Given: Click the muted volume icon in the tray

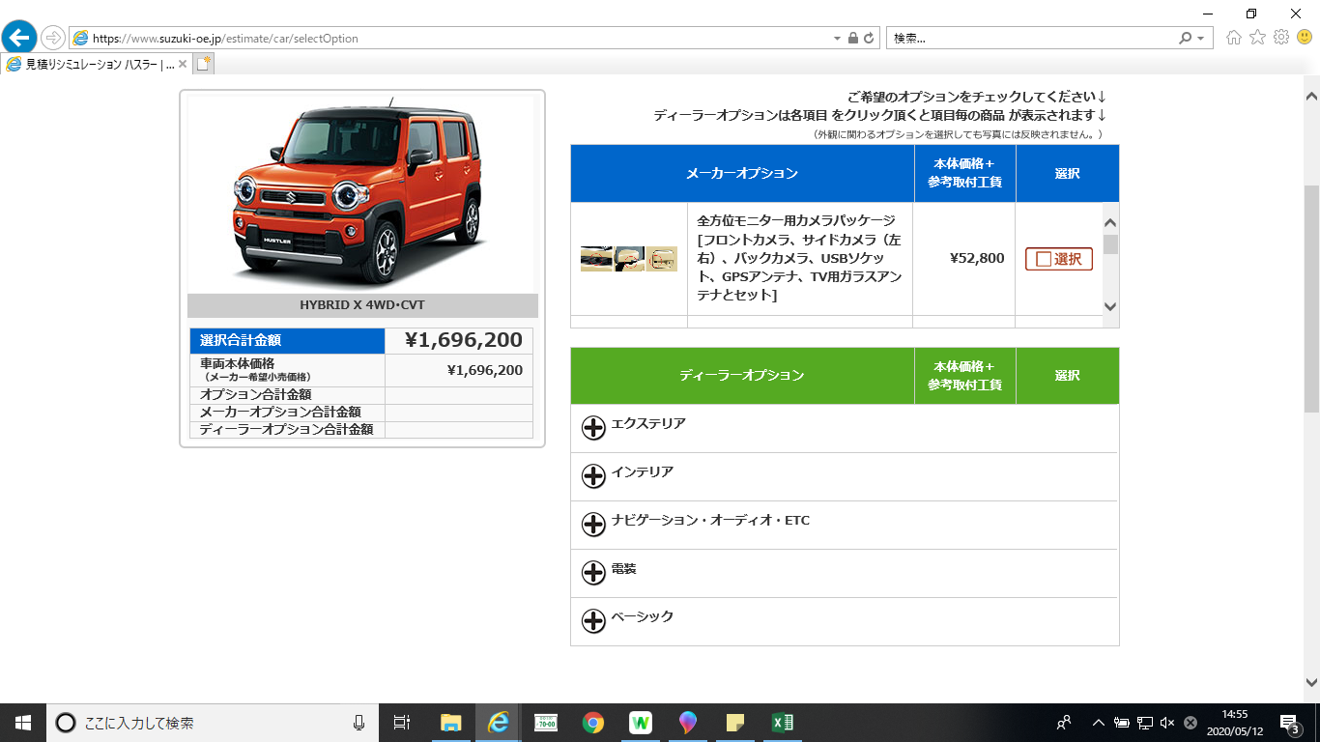Looking at the screenshot, I should tap(1167, 723).
